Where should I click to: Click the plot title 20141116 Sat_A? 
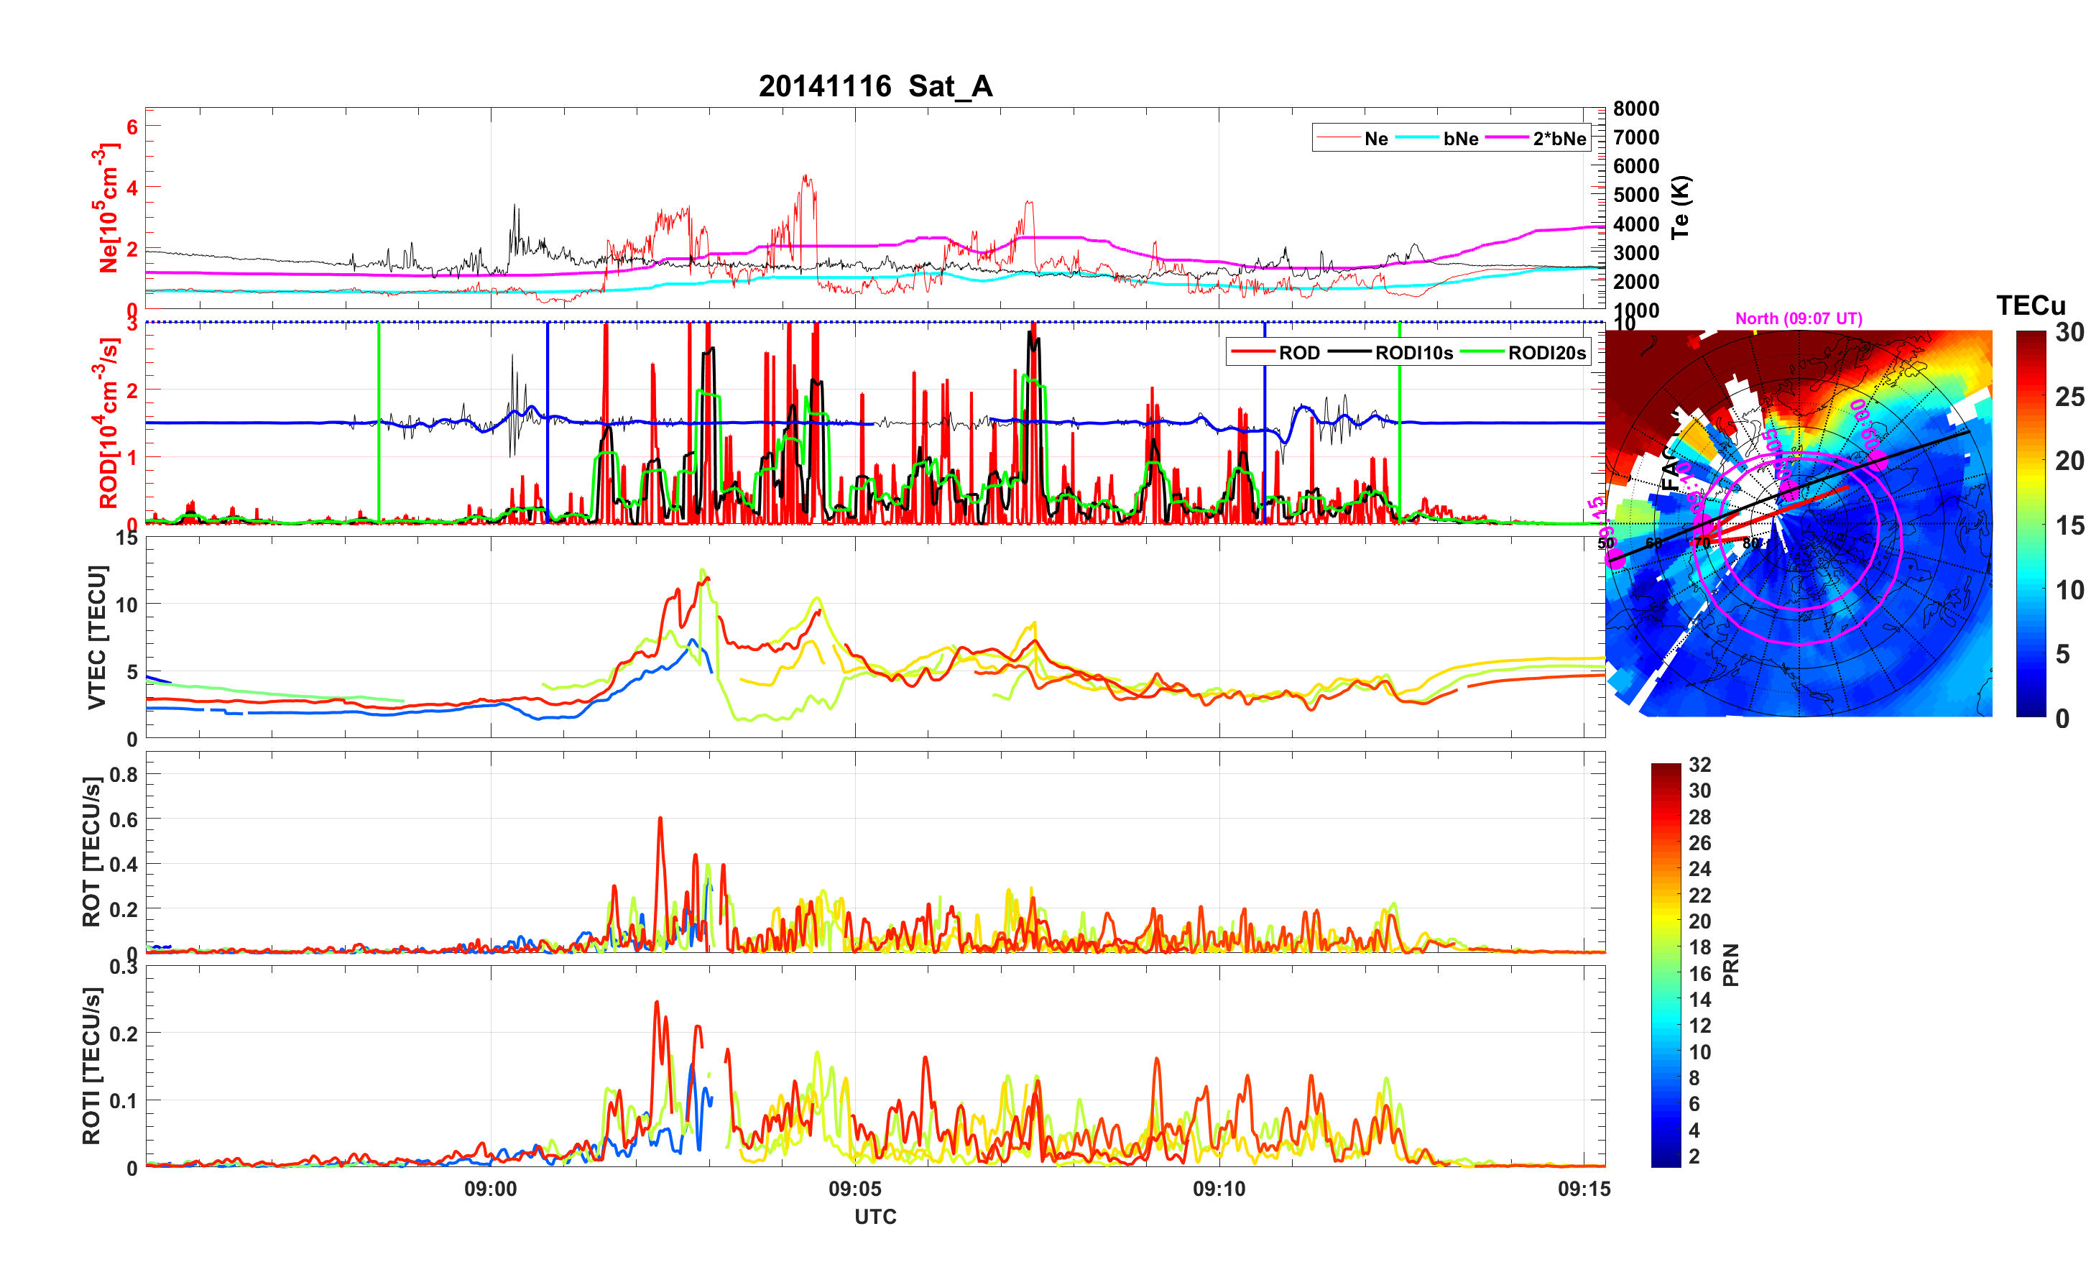click(x=874, y=86)
